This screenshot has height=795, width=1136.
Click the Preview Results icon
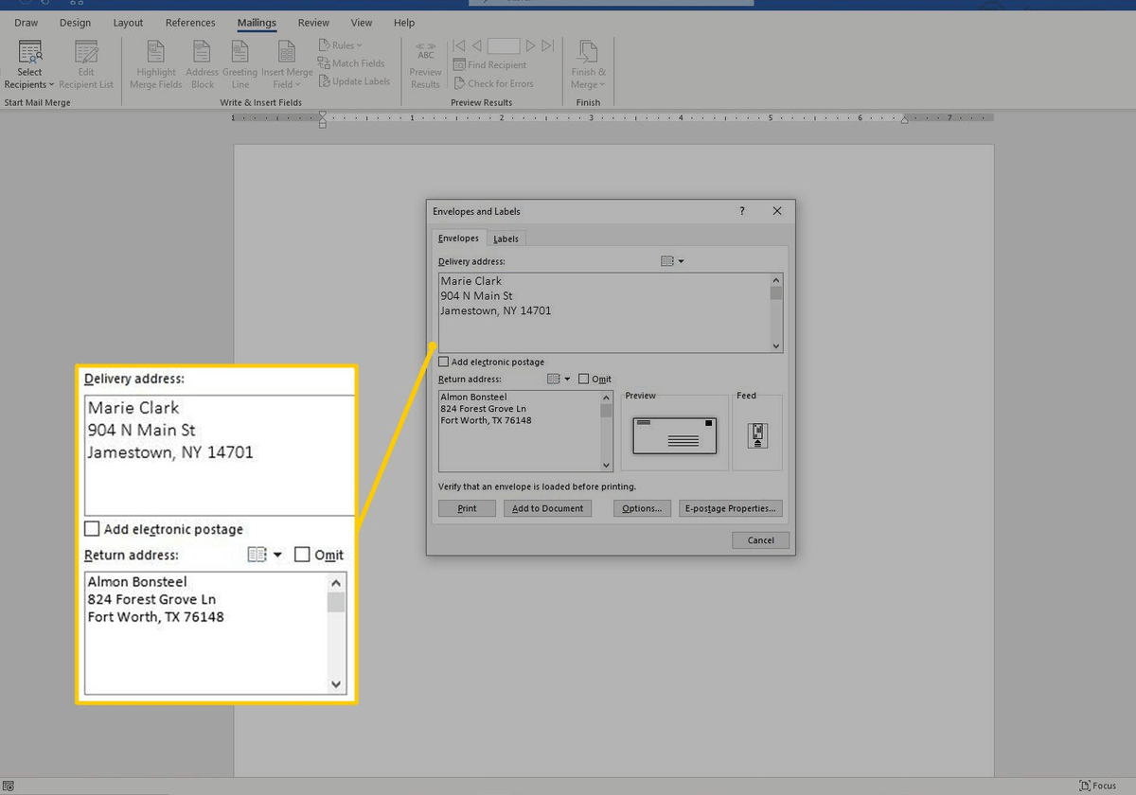(425, 52)
